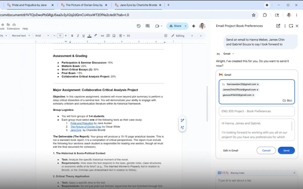
Task: Toggle bold formatting in the toolbar
Action: pyautogui.click(x=72, y=36)
